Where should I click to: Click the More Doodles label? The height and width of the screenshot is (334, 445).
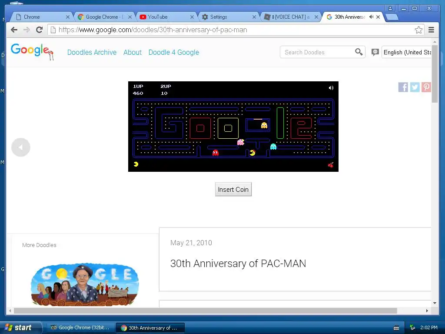coord(39,245)
